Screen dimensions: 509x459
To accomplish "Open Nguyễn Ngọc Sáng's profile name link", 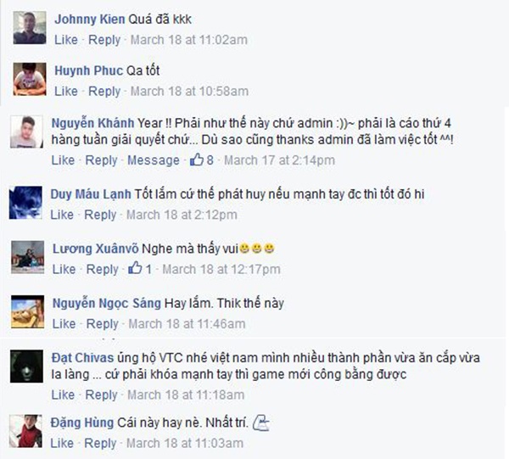I will click(x=107, y=303).
